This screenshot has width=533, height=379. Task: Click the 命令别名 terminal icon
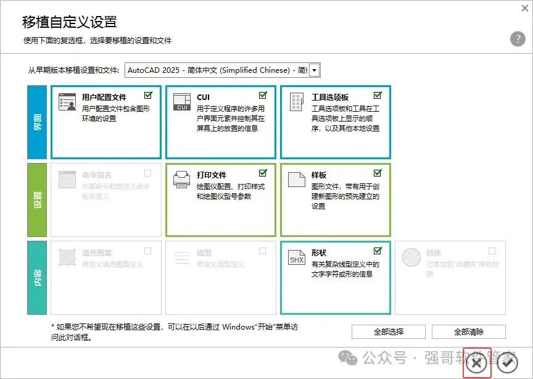pos(67,180)
